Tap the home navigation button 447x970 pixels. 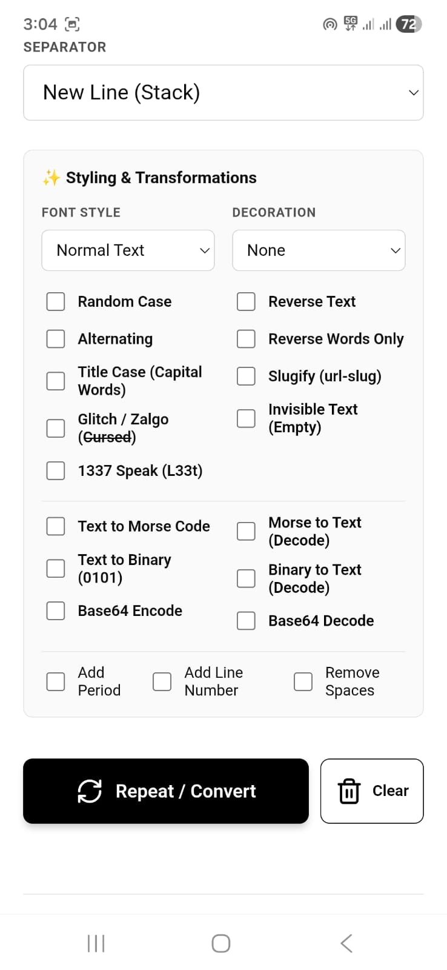[x=220, y=943]
